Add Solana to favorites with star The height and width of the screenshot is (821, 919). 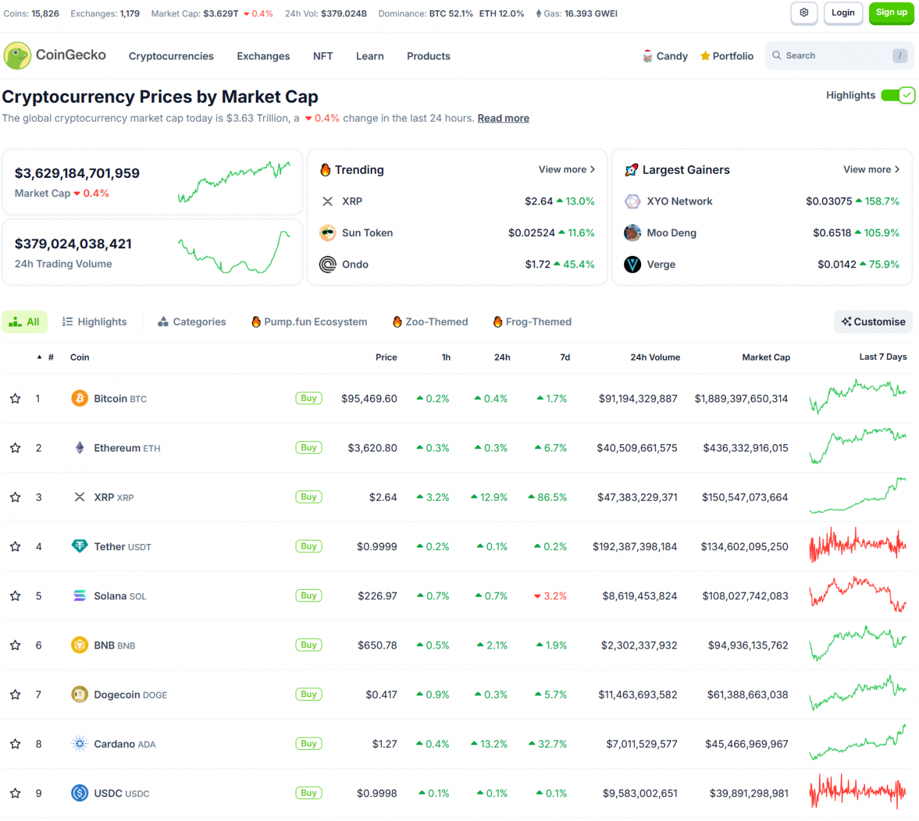15,596
